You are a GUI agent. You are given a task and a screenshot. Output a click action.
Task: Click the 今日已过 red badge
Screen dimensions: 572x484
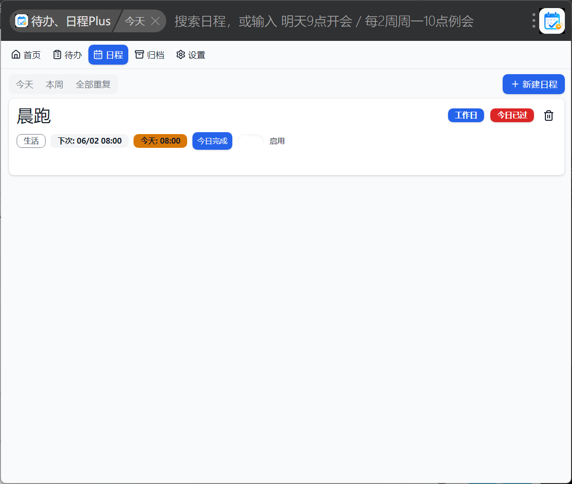point(512,115)
